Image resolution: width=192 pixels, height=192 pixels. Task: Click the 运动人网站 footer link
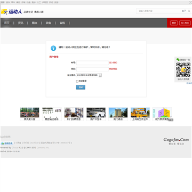[x=46, y=143]
